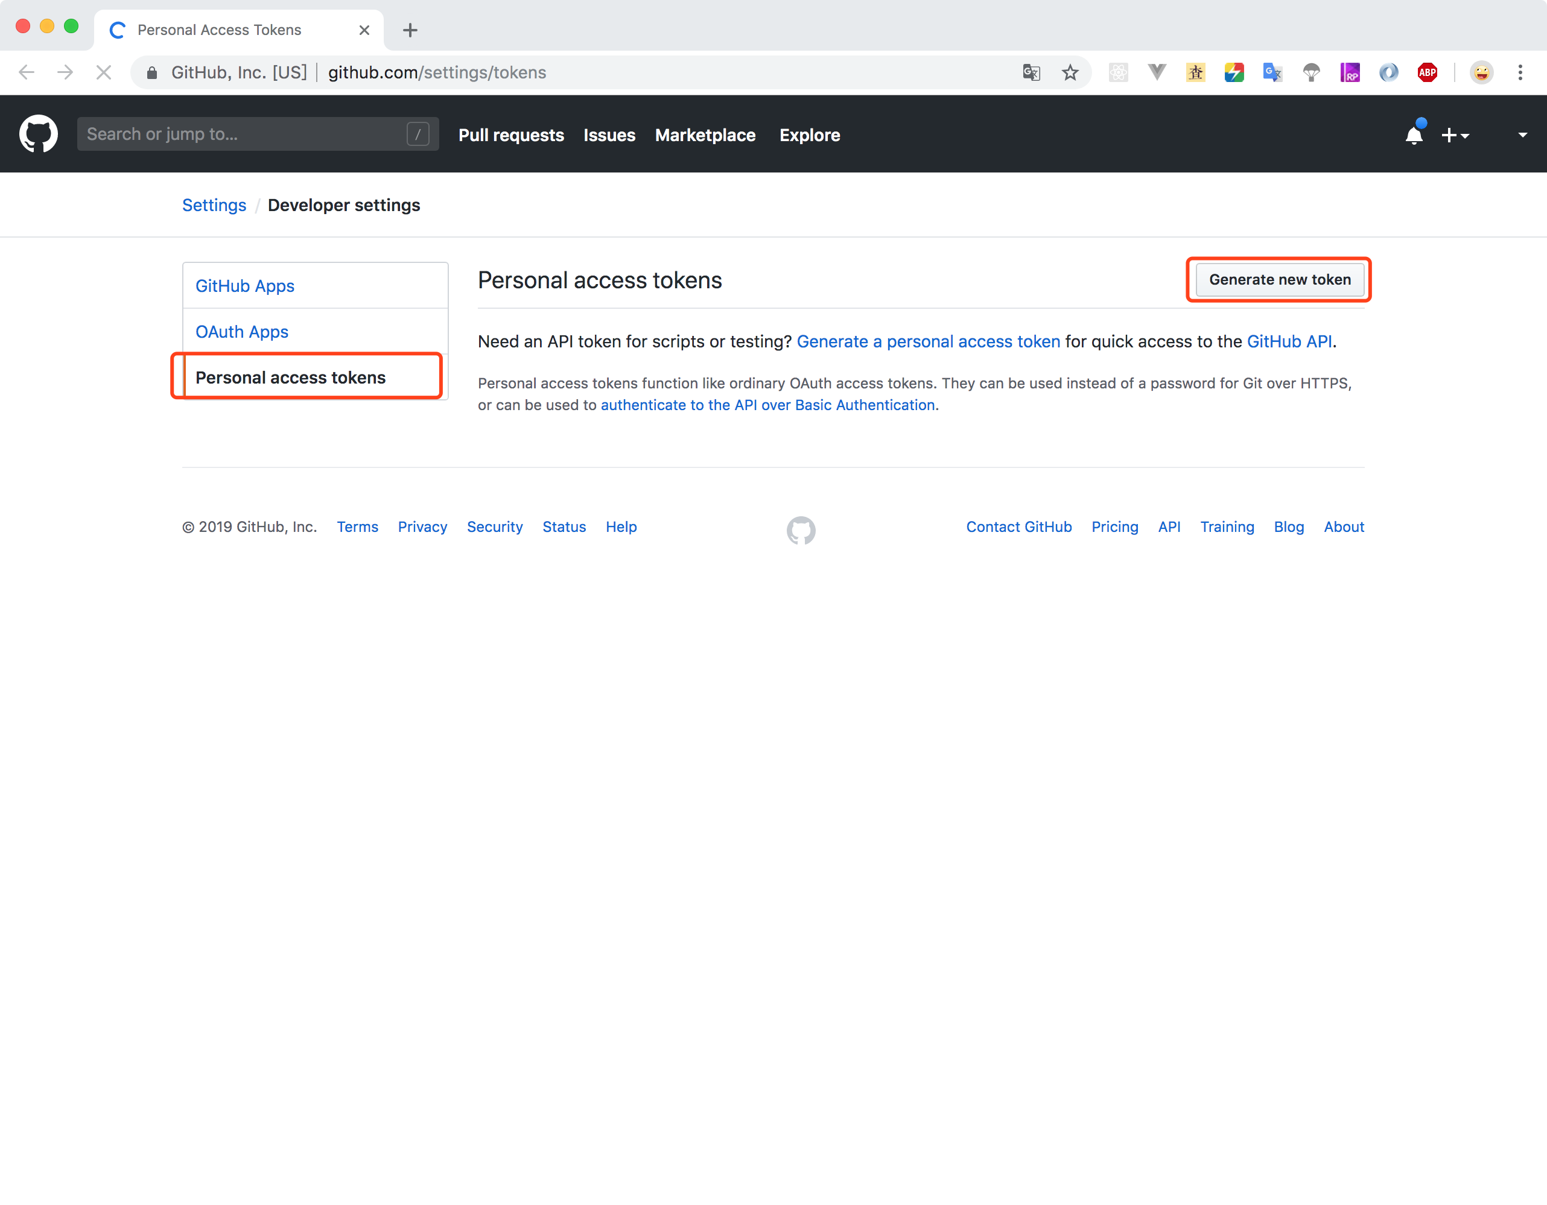The height and width of the screenshot is (1205, 1547).
Task: Click the browser back arrow
Action: pyautogui.click(x=27, y=72)
